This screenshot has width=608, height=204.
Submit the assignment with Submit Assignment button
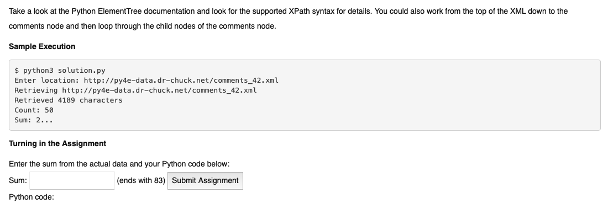coord(205,181)
